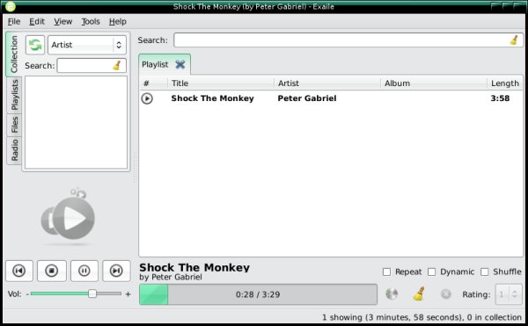Open the View menu
The image size is (528, 326).
[63, 21]
